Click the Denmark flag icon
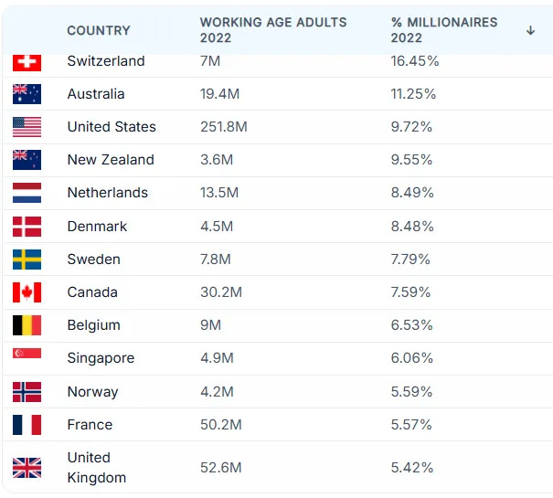Screen dimensions: 553x498 pyautogui.click(x=27, y=227)
